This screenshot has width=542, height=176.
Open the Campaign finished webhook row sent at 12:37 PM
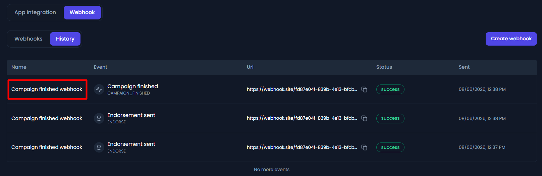tap(272, 148)
